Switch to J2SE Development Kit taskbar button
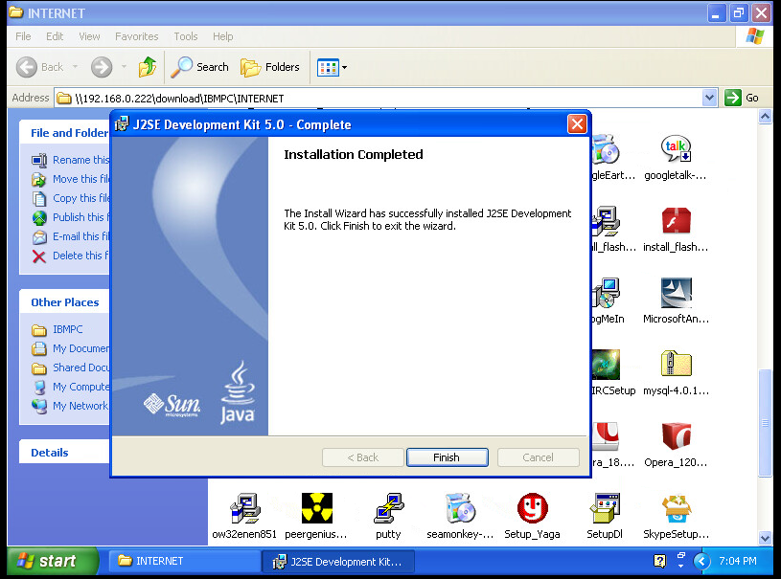Screen dimensions: 781x579 (338, 561)
